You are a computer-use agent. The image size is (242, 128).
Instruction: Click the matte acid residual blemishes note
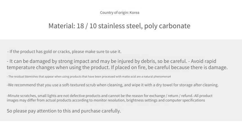[x=89, y=76]
